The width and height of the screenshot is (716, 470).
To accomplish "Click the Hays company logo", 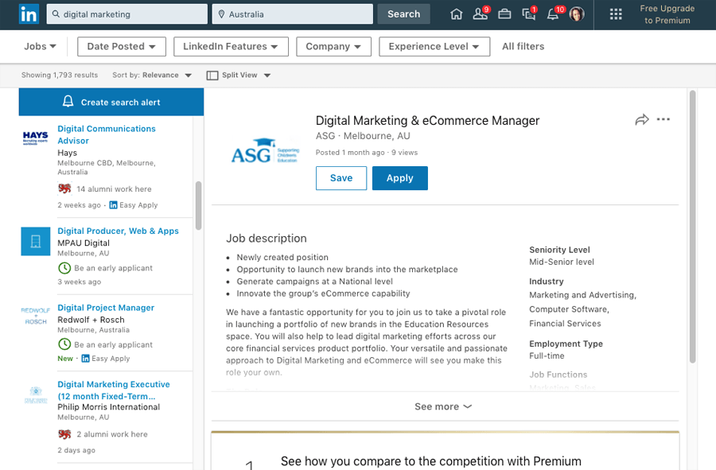I will [x=35, y=138].
